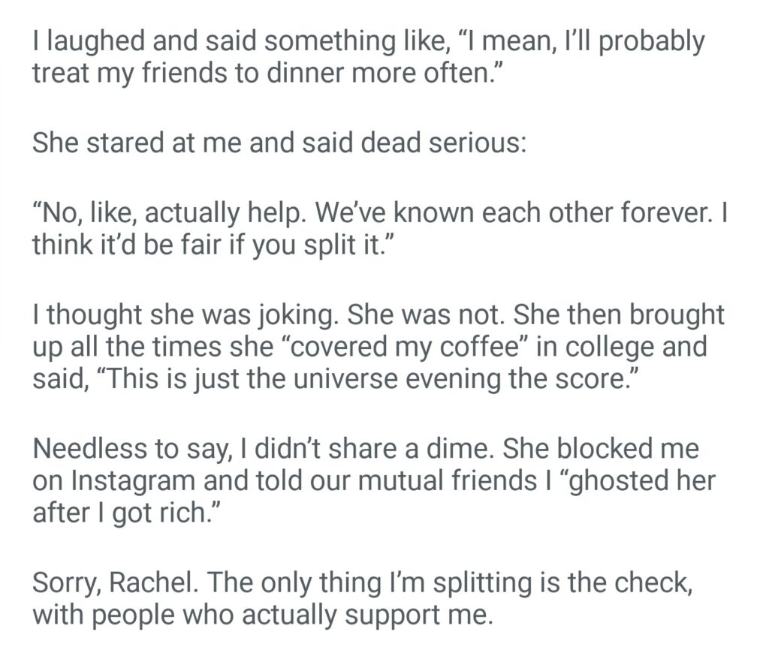Screen dimensions: 769x647
Task: Click the word "forever"
Action: [667, 212]
